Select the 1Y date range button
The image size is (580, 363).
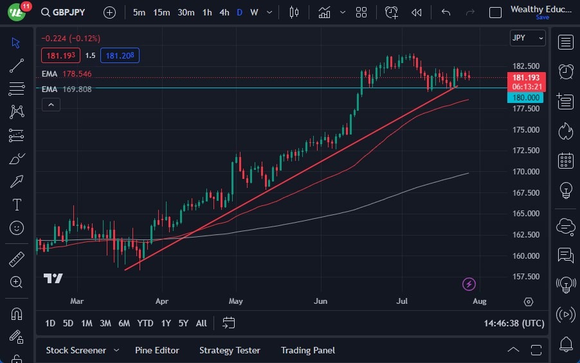click(166, 323)
